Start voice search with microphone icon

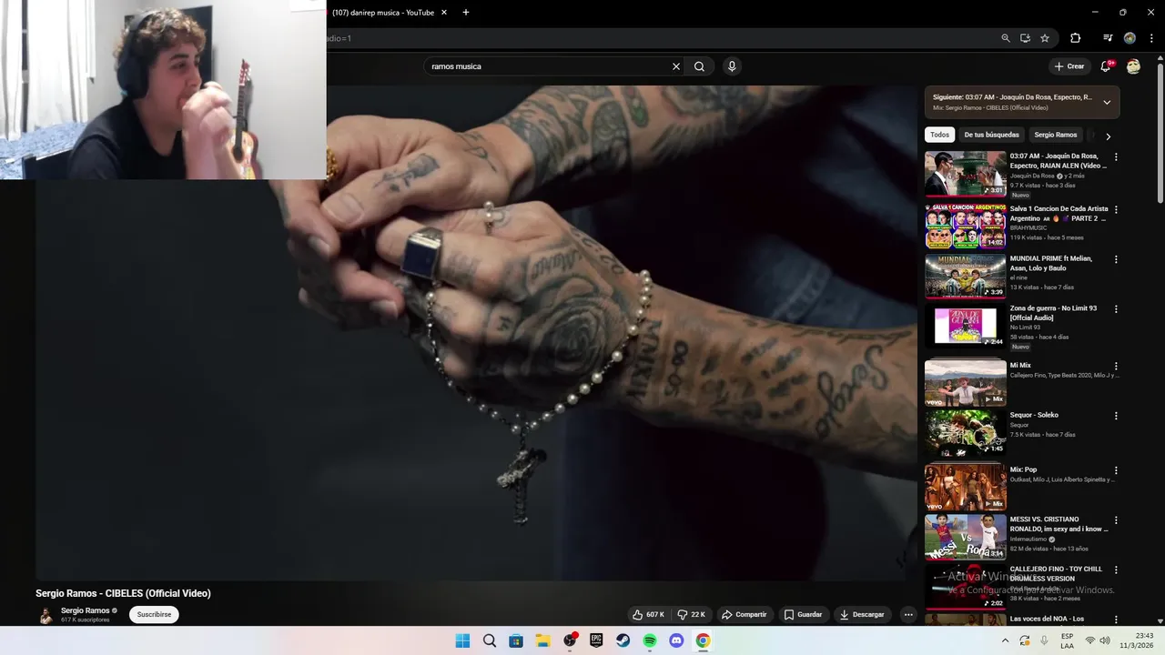tap(732, 66)
